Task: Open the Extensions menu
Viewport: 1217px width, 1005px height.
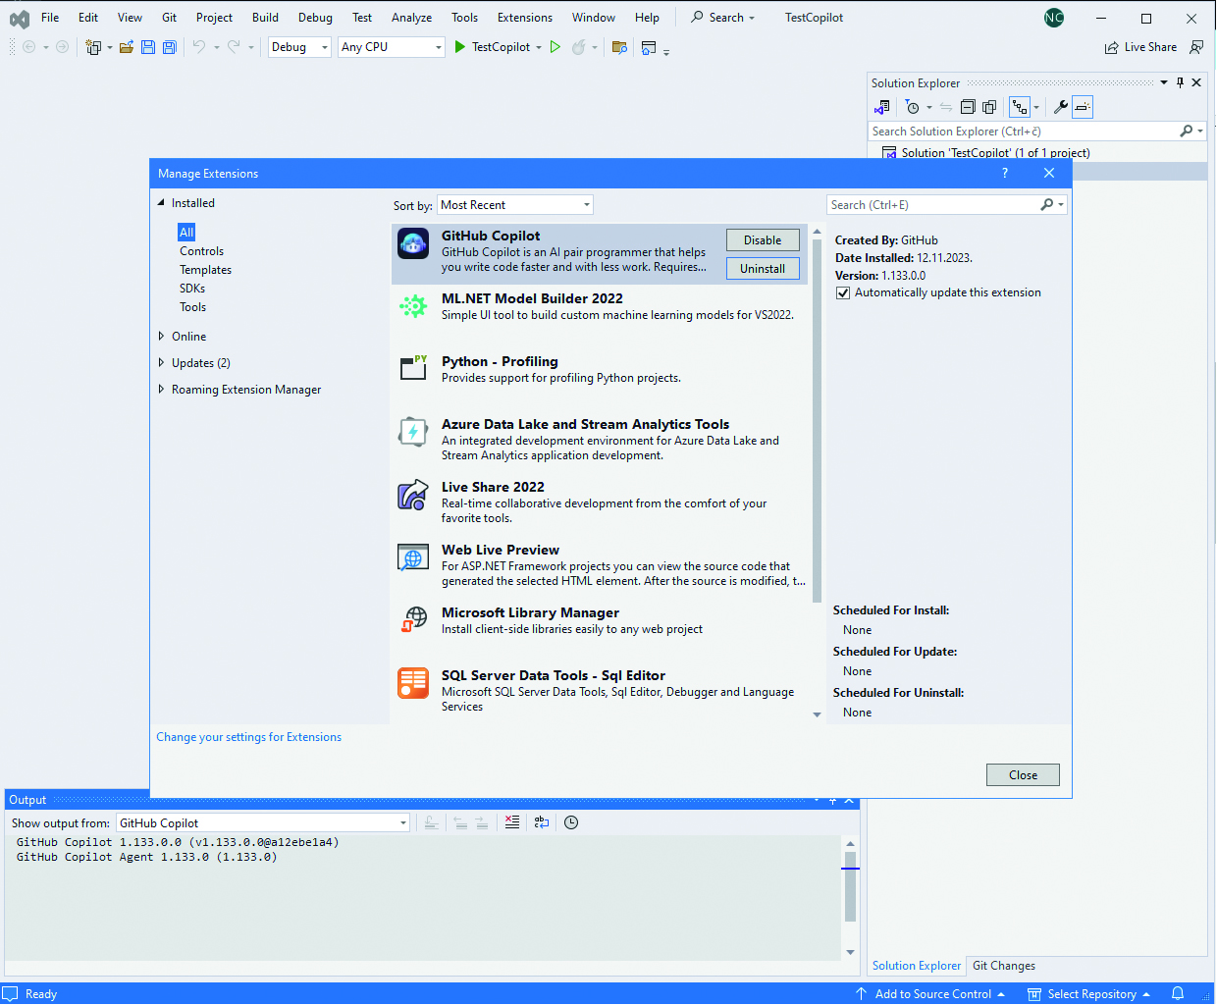Action: tap(524, 18)
